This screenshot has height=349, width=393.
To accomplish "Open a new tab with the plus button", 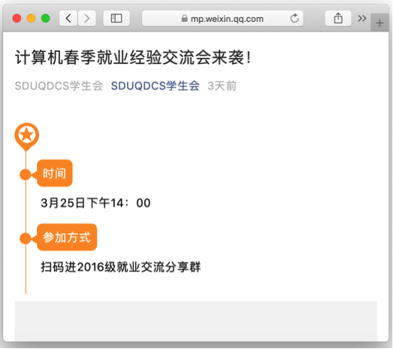I will pos(379,23).
